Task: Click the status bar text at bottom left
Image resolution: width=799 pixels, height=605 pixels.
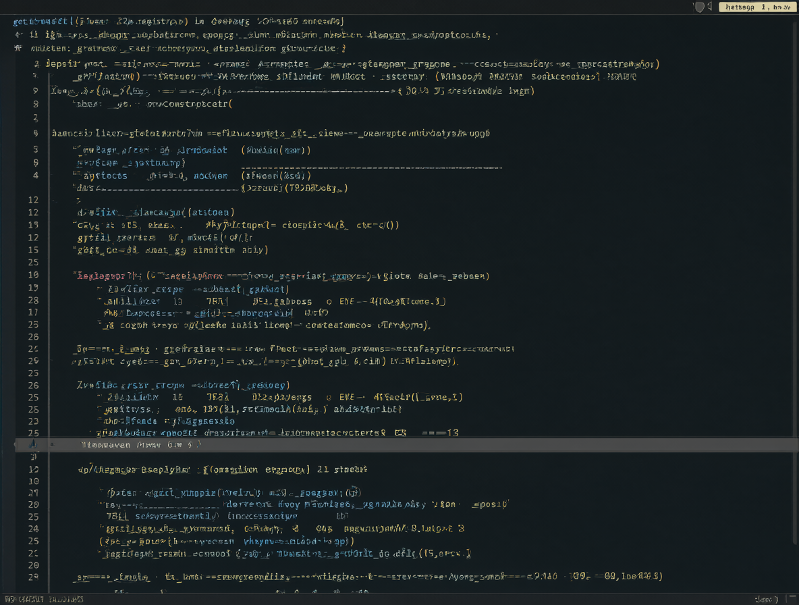Action: pyautogui.click(x=44, y=600)
